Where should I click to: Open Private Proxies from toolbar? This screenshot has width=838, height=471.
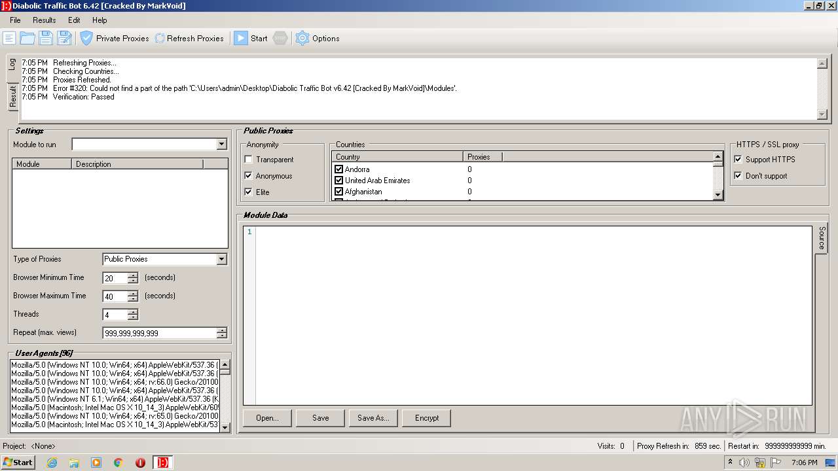[x=115, y=38]
